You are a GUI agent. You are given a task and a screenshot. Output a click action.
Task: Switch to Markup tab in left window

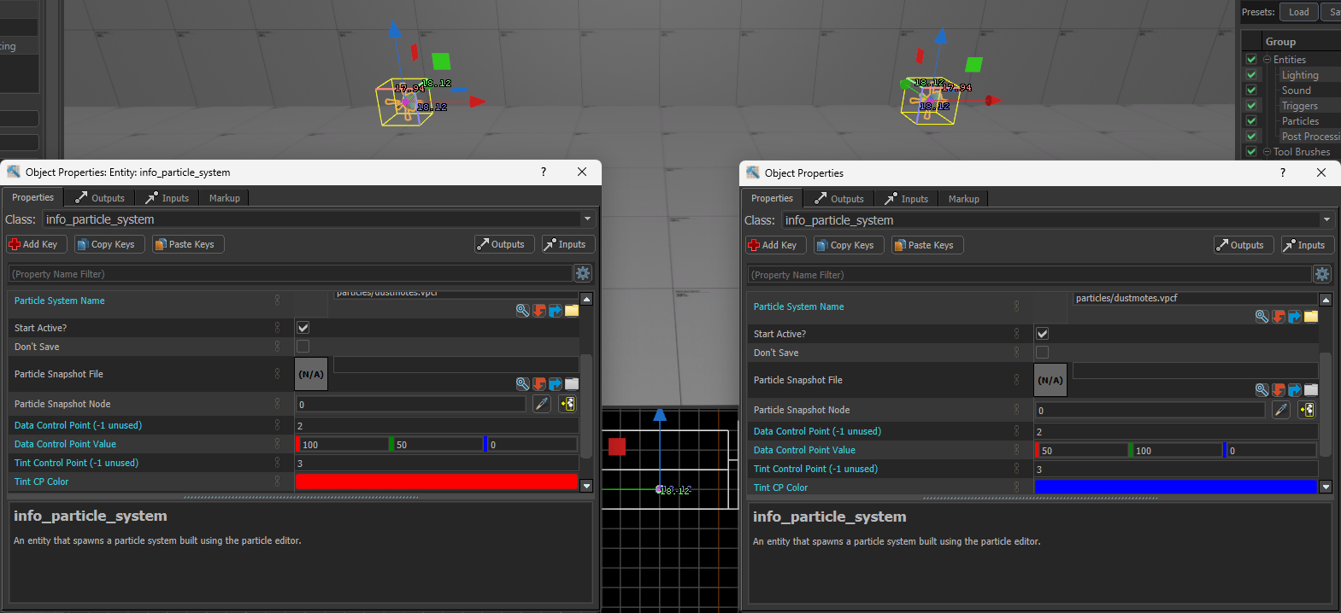pos(225,198)
